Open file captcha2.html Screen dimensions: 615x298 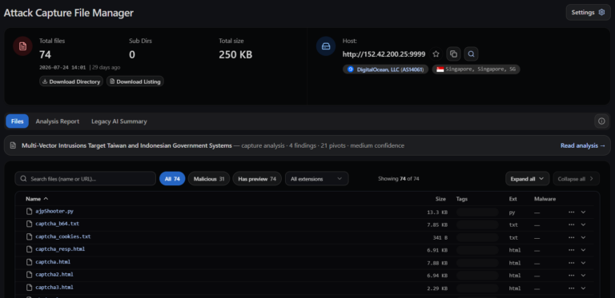[54, 275]
